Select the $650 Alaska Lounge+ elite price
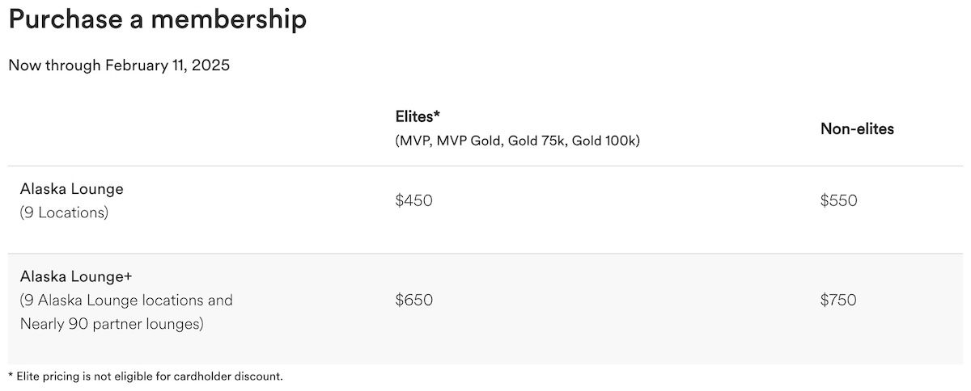 (x=414, y=301)
